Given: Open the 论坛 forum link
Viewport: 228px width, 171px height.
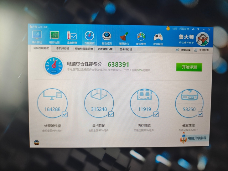Looking at the screenshot, I should click(x=175, y=28).
